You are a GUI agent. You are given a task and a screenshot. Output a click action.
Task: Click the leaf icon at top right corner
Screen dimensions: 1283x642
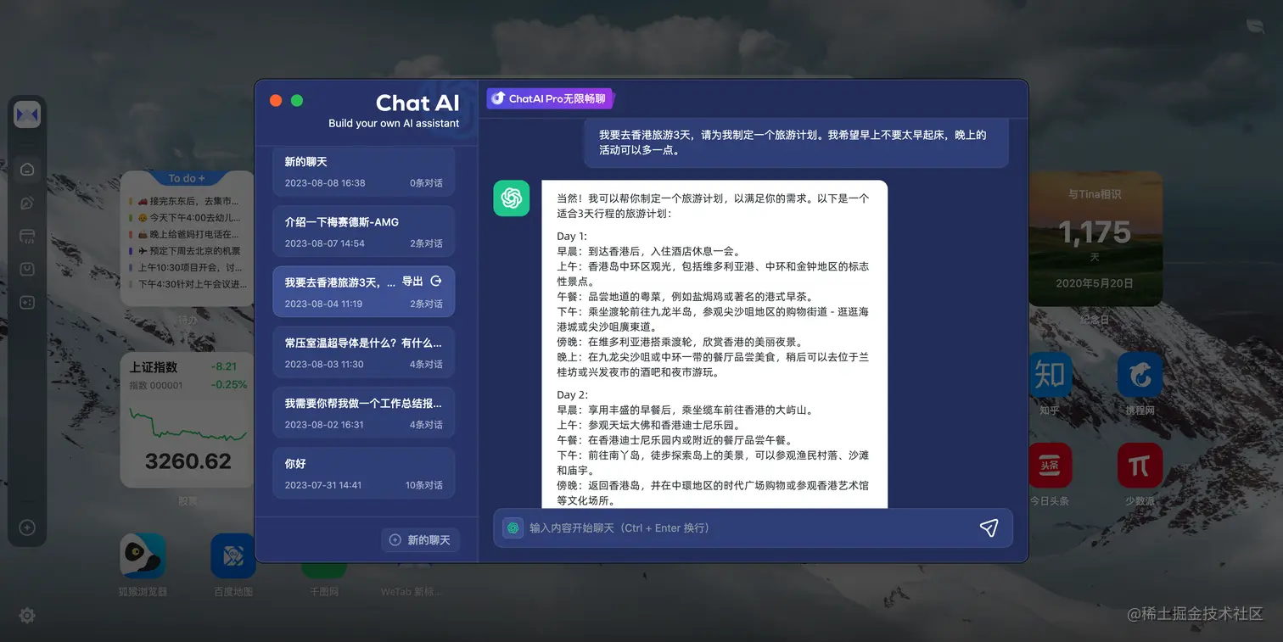pyautogui.click(x=1254, y=26)
